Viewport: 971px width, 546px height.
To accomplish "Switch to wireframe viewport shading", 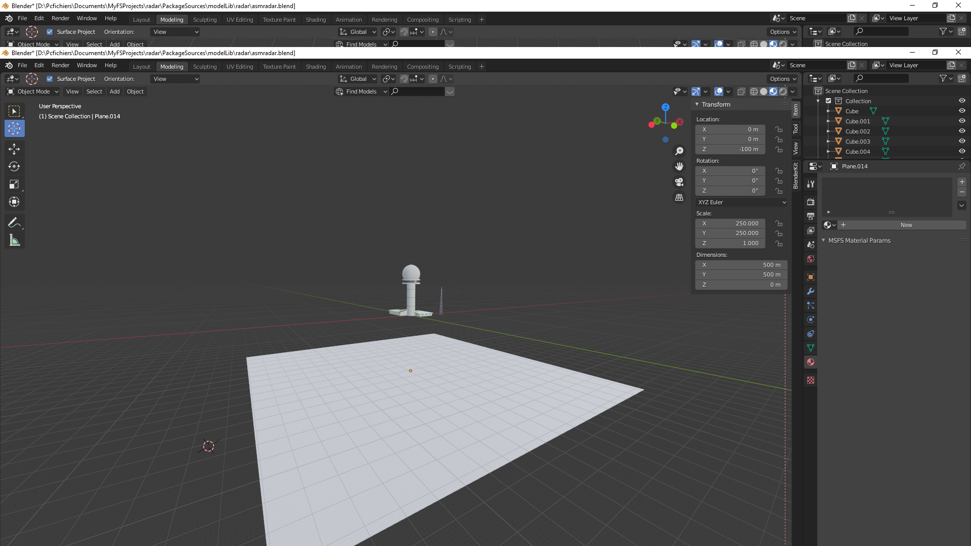I will (754, 92).
